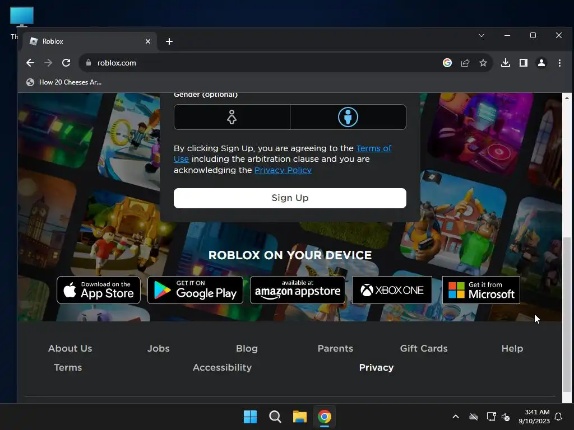Viewport: 574px width, 430px height.
Task: Click the site lock icon in address bar
Action: click(x=88, y=63)
